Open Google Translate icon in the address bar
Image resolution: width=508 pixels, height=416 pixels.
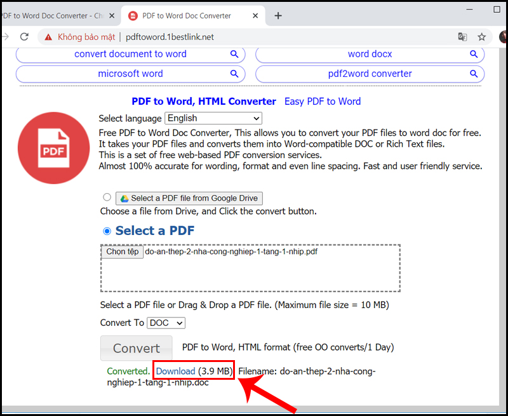click(463, 37)
